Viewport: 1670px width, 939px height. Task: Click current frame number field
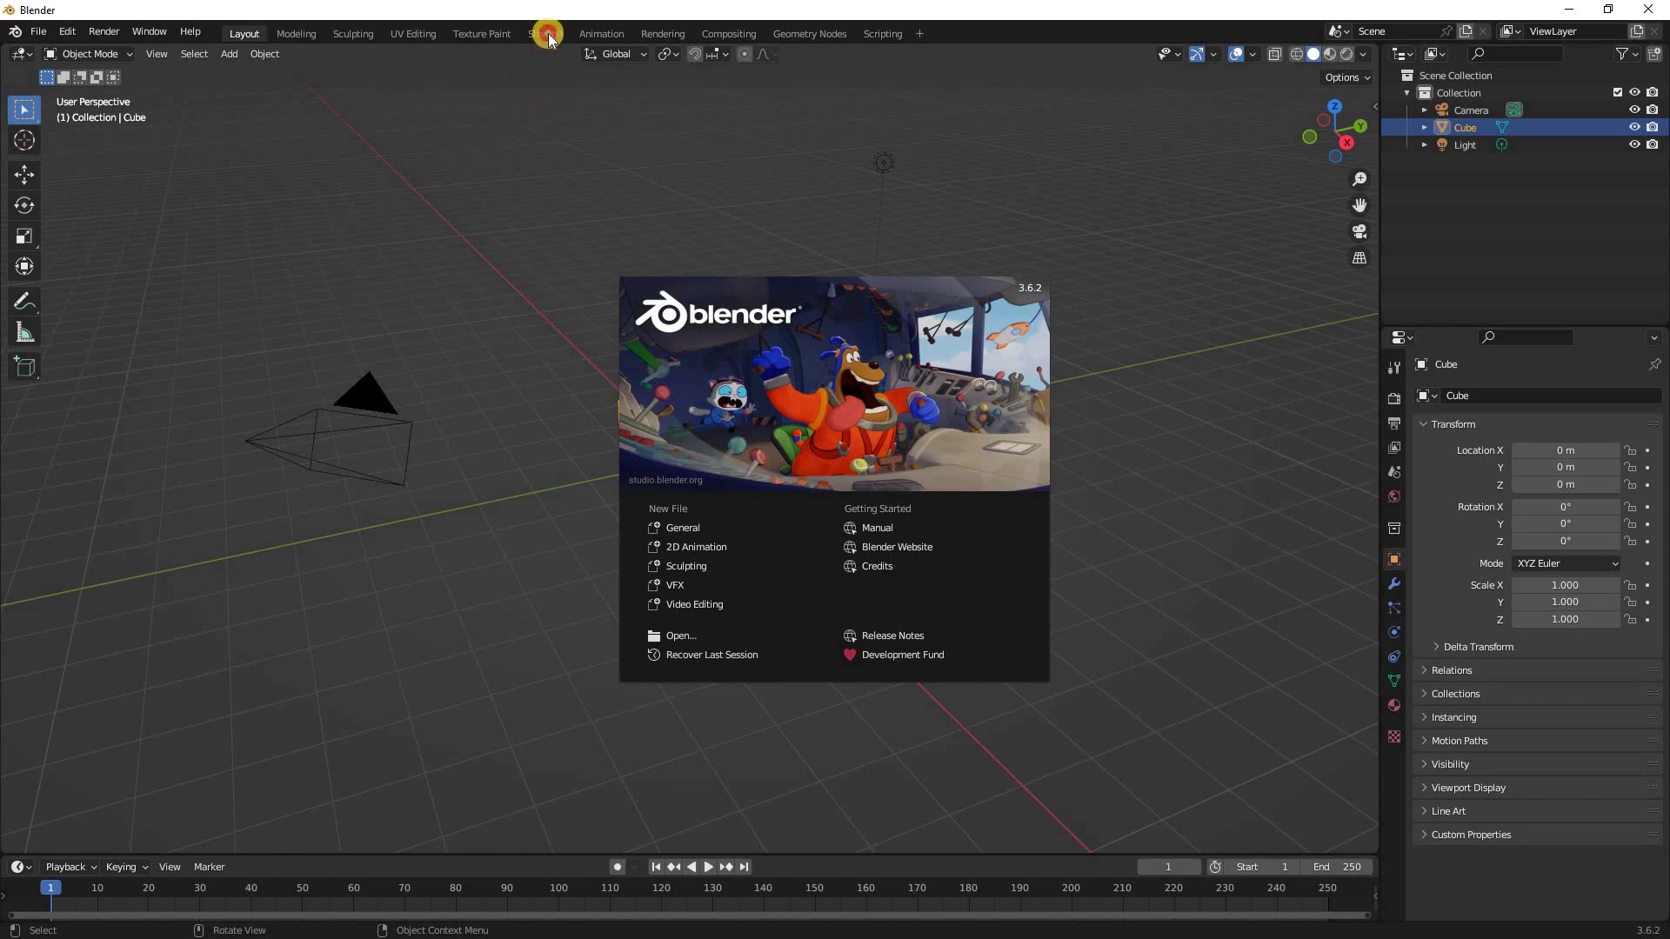(1169, 867)
